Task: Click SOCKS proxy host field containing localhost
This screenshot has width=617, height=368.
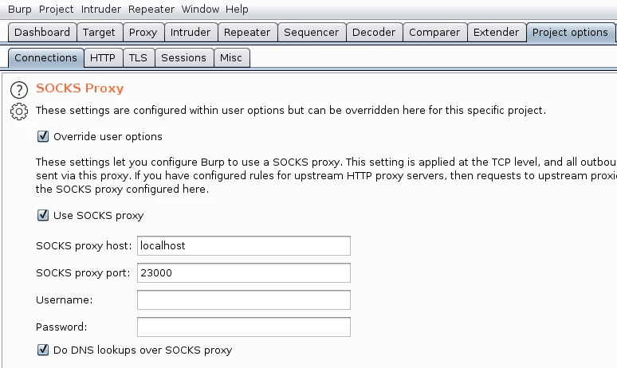Action: [x=244, y=245]
